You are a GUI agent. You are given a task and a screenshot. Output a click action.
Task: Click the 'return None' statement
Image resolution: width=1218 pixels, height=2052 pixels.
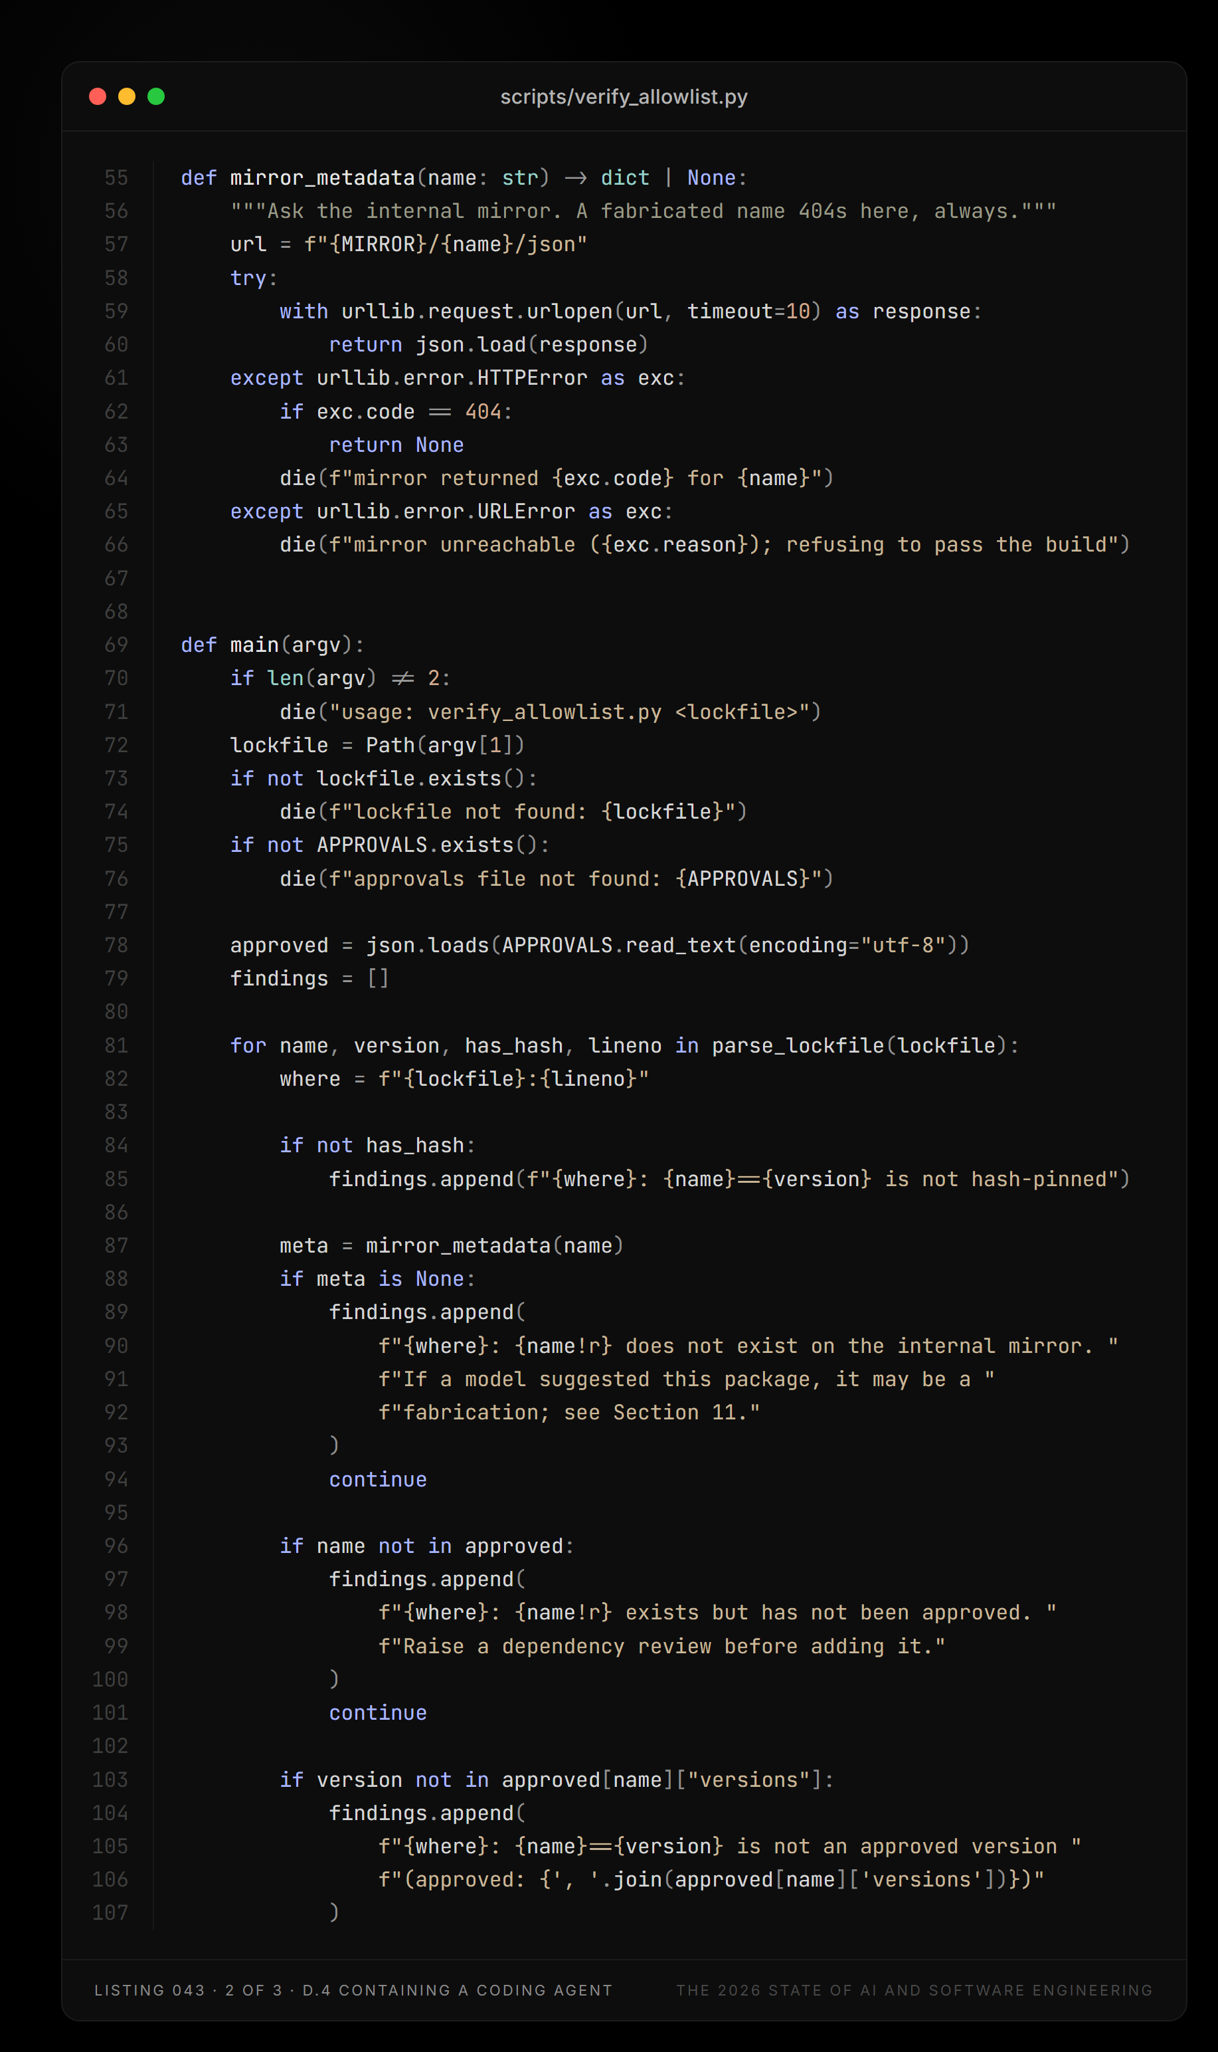(396, 445)
